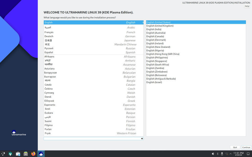Choose English (Philippines) locale

(x=196, y=57)
